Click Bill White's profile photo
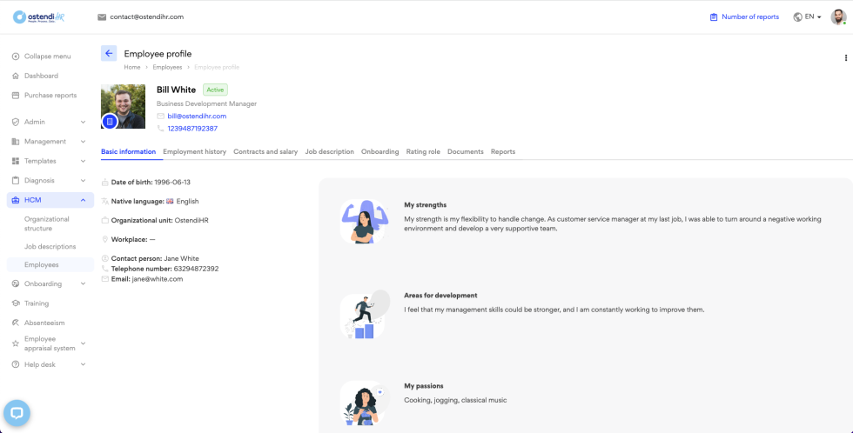The width and height of the screenshot is (853, 433). coord(123,103)
